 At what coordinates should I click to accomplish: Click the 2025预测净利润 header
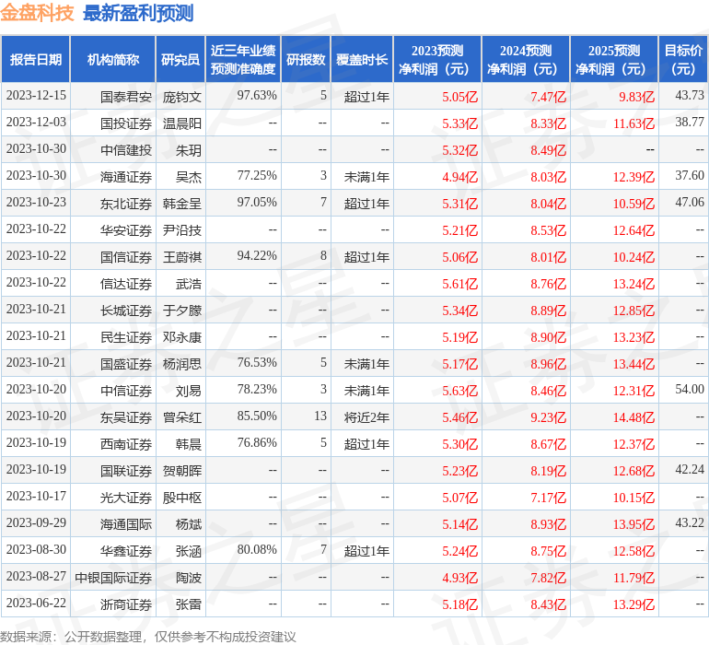[614, 59]
